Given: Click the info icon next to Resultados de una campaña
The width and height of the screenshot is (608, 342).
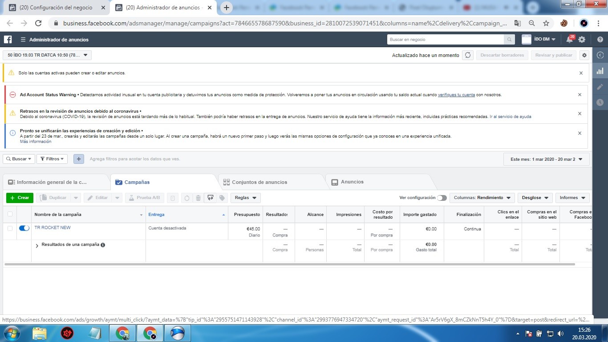Looking at the screenshot, I should pos(103,245).
